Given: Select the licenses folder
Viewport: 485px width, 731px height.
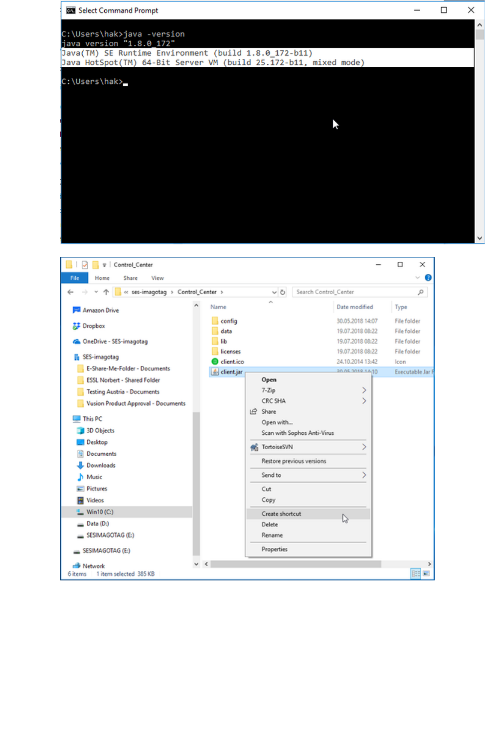Looking at the screenshot, I should pyautogui.click(x=226, y=352).
